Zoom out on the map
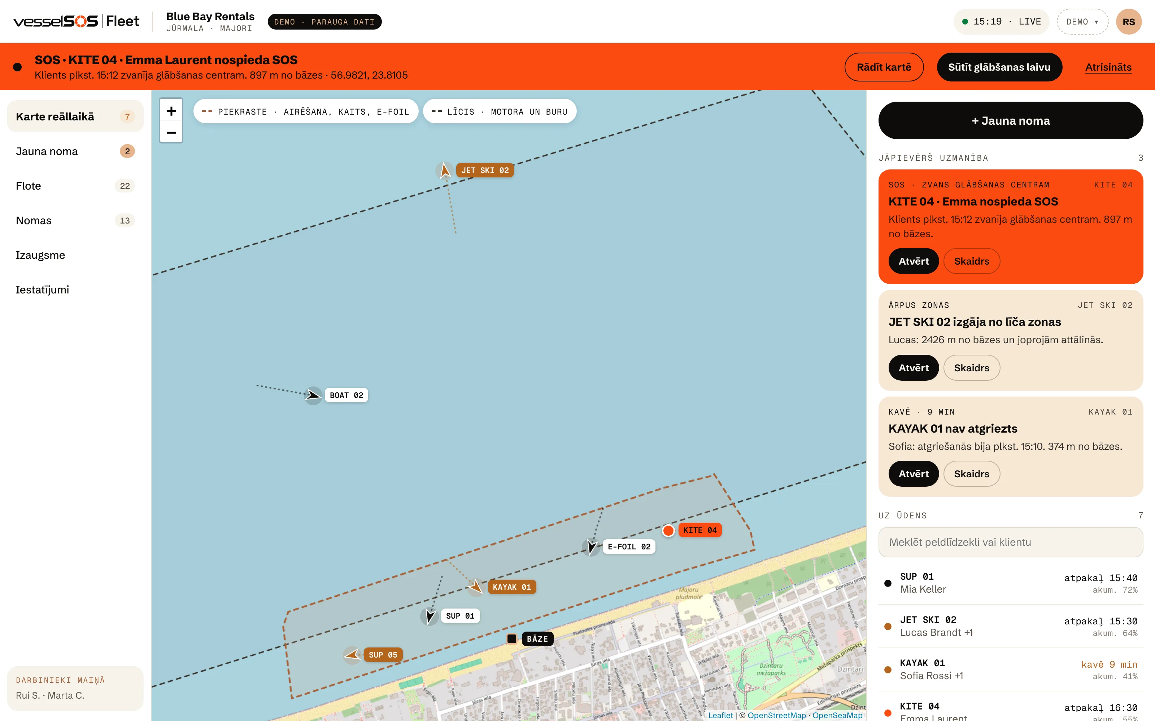This screenshot has height=721, width=1155. pos(171,132)
